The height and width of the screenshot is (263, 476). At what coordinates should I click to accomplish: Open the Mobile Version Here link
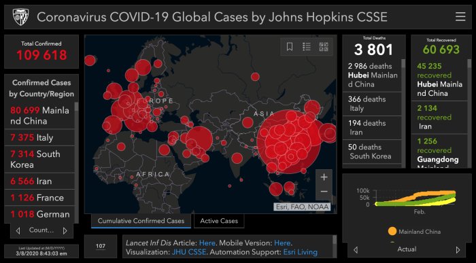pos(282,243)
